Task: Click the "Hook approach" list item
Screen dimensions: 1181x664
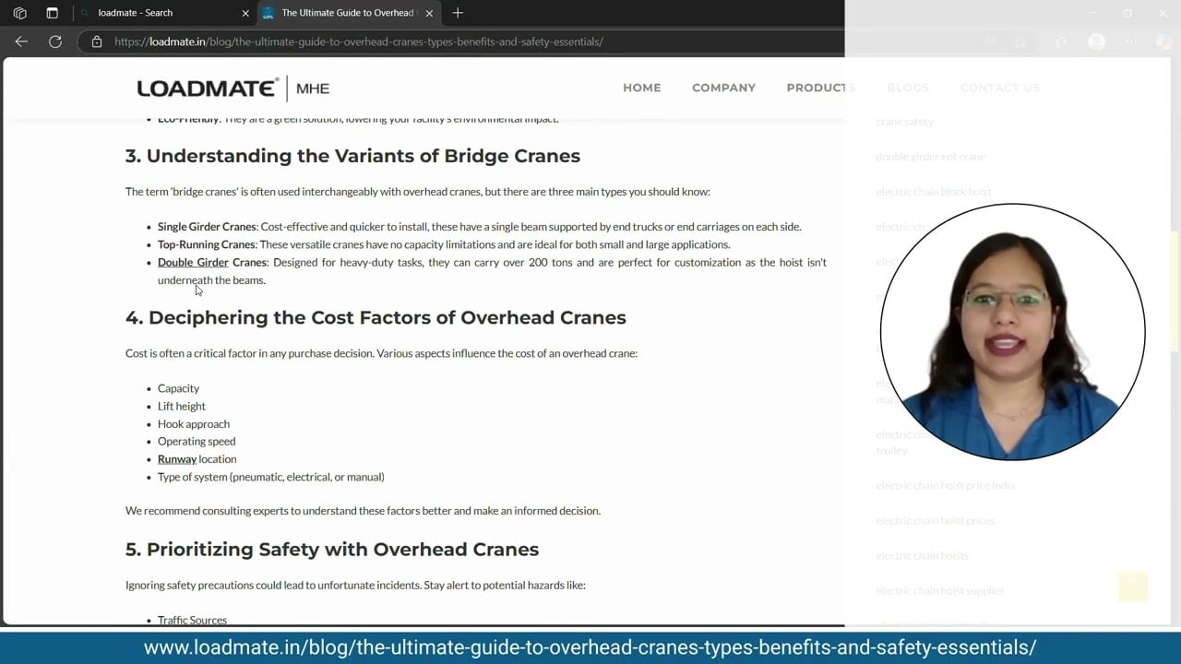Action: pyautogui.click(x=194, y=424)
